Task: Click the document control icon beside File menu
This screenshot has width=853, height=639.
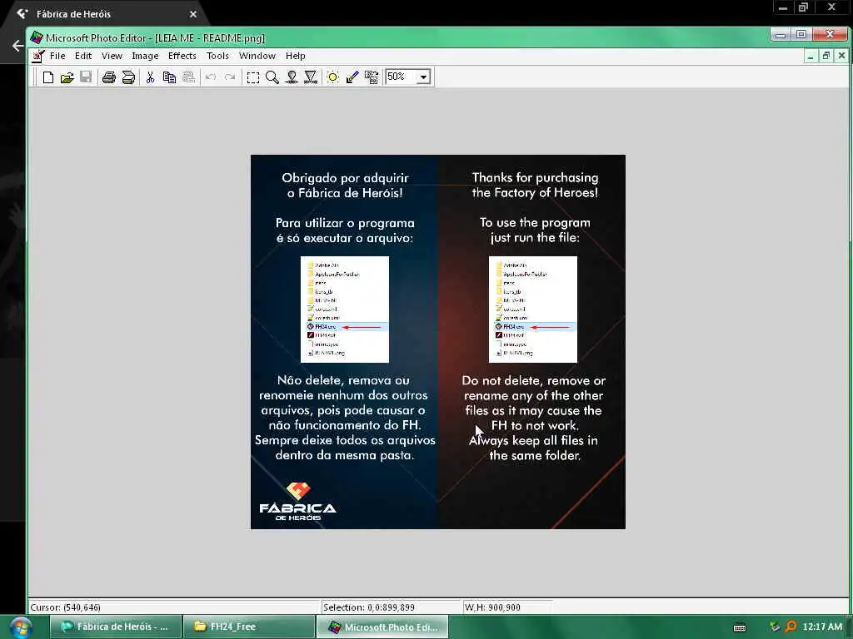Action: click(38, 56)
